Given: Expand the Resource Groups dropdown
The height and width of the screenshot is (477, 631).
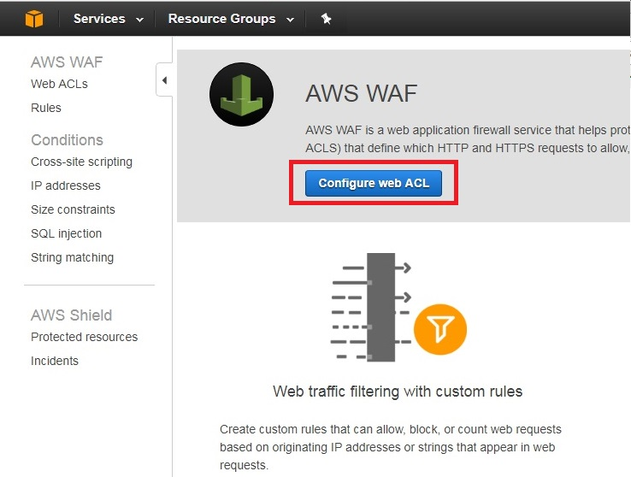Looking at the screenshot, I should 231,19.
